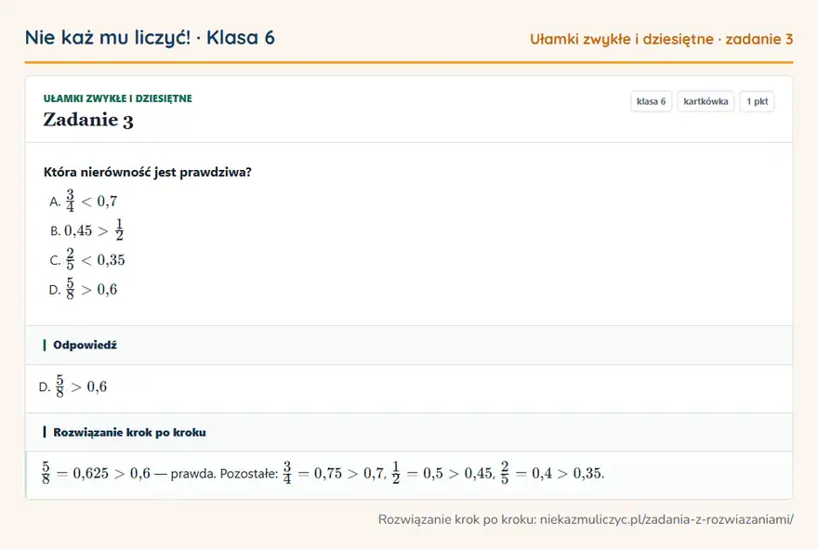The width and height of the screenshot is (818, 549).
Task: Choose answer option B, 0,45 > 1/2
Action: coord(86,230)
